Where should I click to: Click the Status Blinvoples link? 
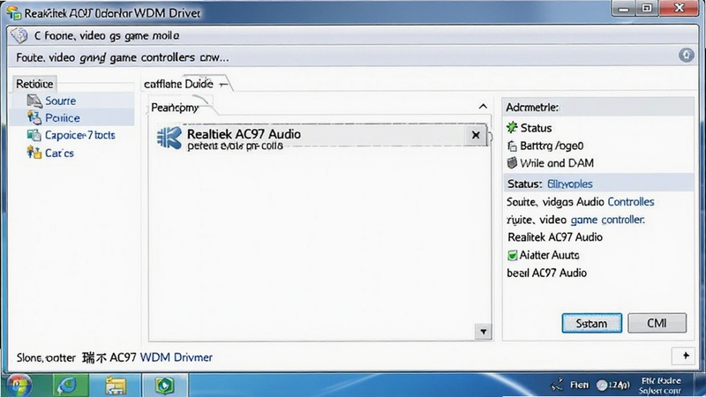tap(569, 184)
